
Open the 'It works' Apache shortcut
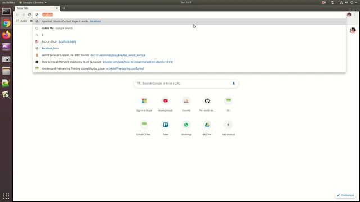tap(186, 104)
